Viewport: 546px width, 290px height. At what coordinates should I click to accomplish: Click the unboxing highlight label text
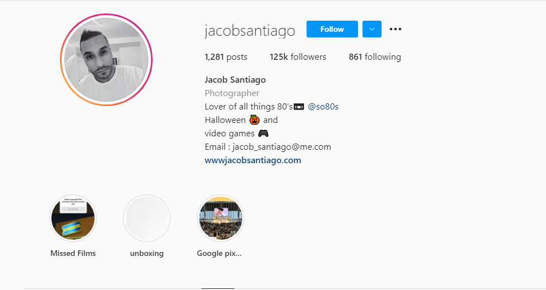[x=147, y=254]
